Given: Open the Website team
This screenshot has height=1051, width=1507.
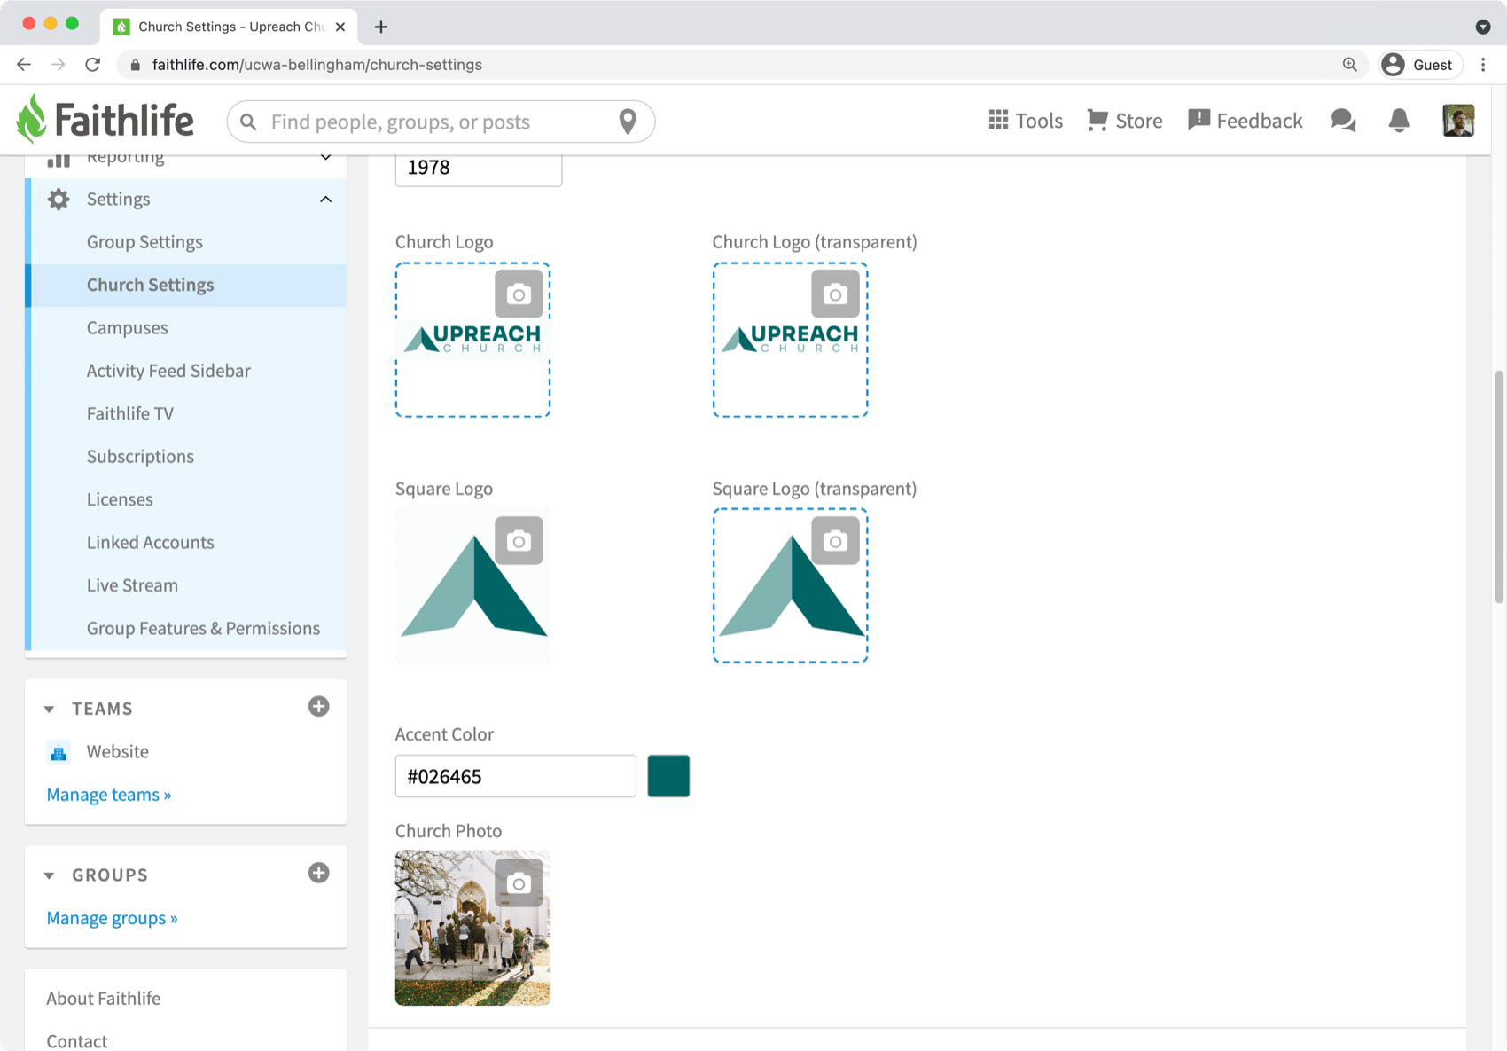Looking at the screenshot, I should click(x=118, y=752).
